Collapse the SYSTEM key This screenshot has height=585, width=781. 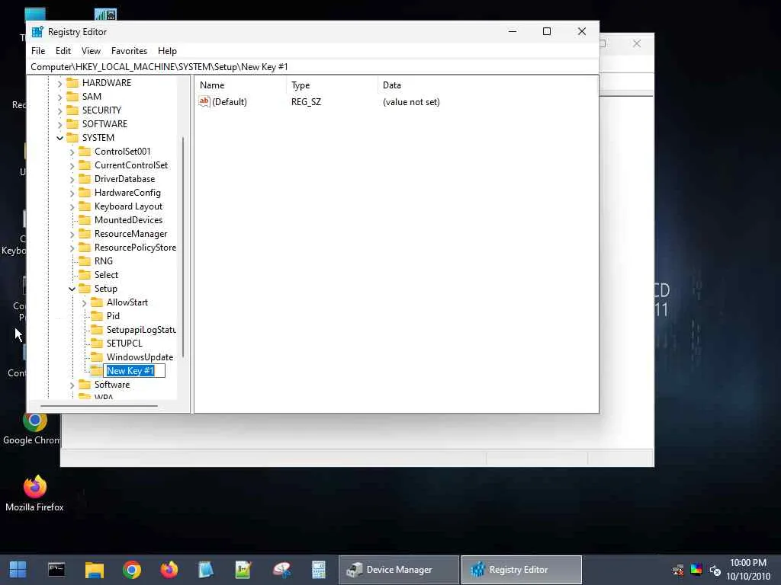[x=59, y=138]
